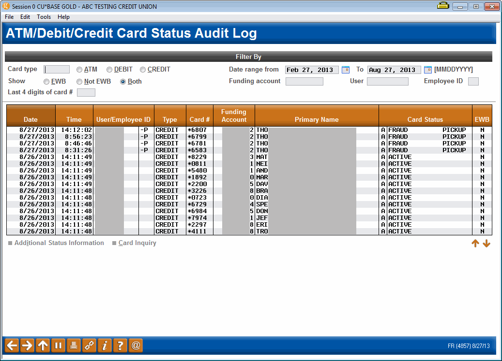Click the Card # column header
502x361 pixels.
[199, 116]
